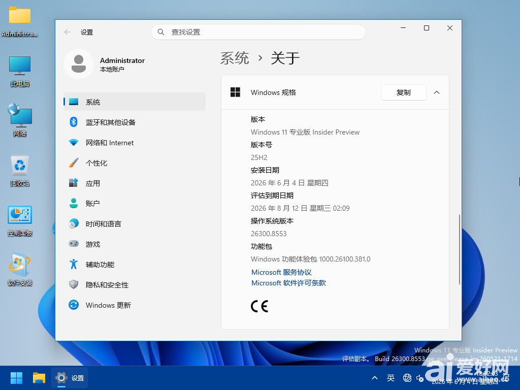Navigate to Windows 更新 page
Screen dimensions: 520x390
tap(134, 305)
